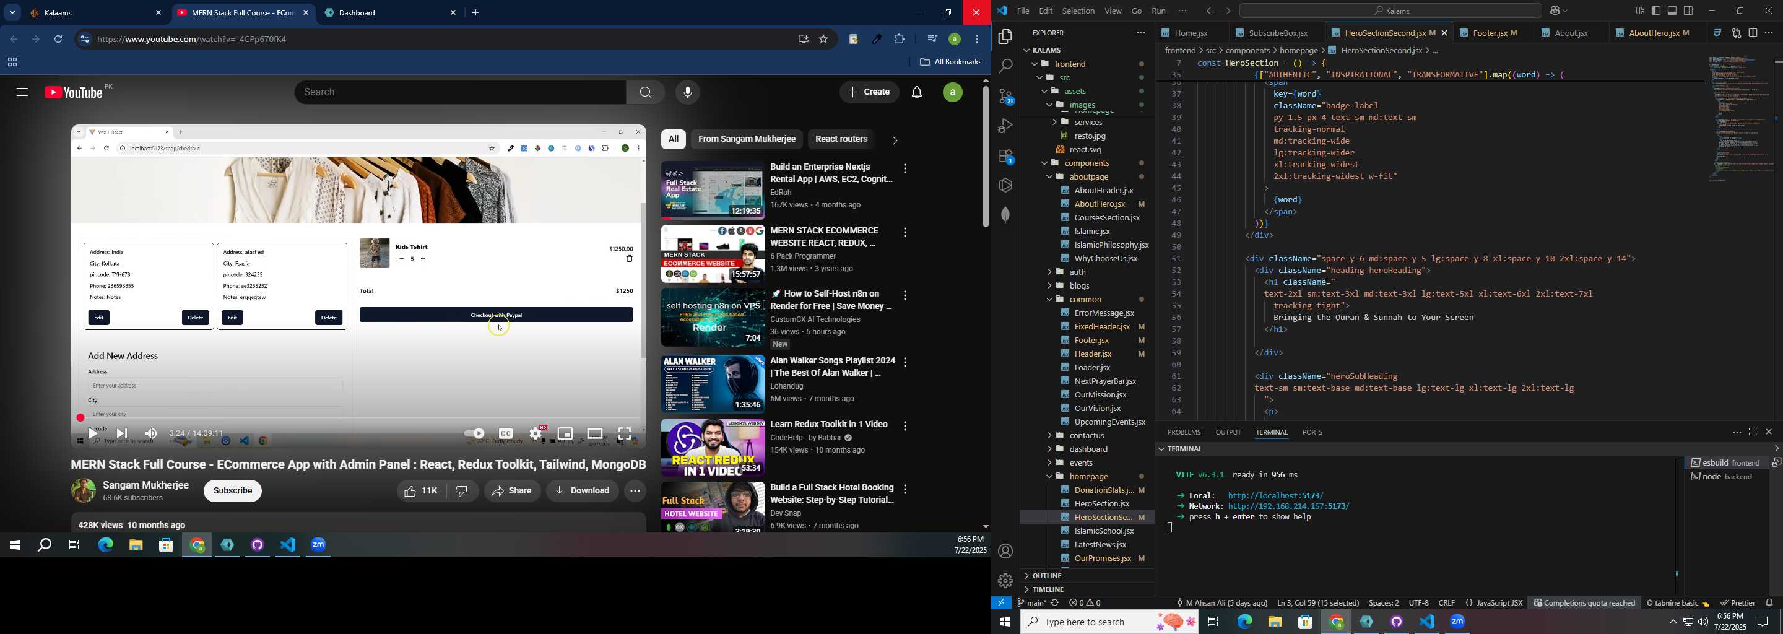This screenshot has height=634, width=1783.
Task: Click Open Changes icon in VS Code editor toolbar
Action: point(1736,33)
